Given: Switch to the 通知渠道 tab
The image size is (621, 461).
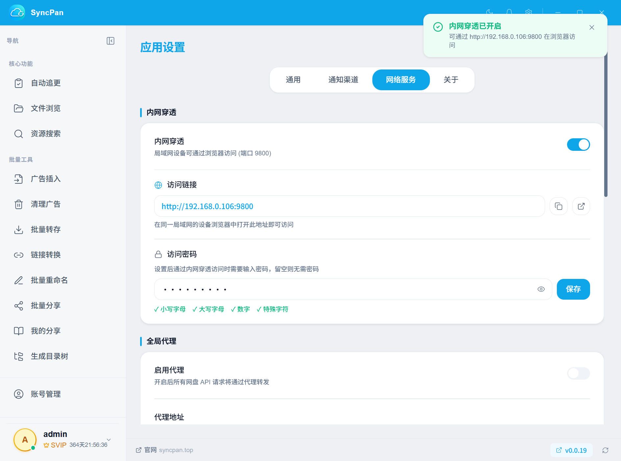Looking at the screenshot, I should 343,80.
